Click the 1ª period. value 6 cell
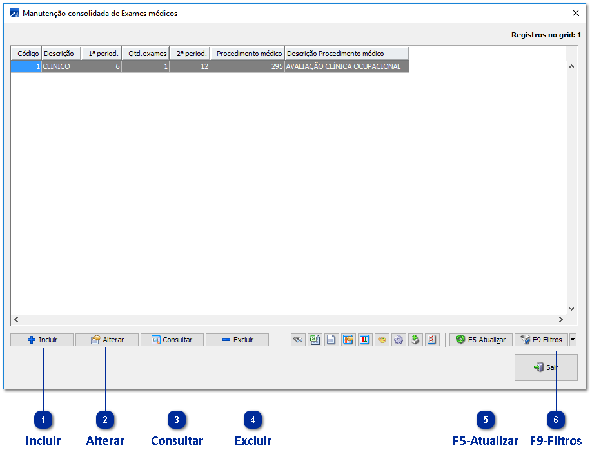601x459 pixels. tap(101, 66)
